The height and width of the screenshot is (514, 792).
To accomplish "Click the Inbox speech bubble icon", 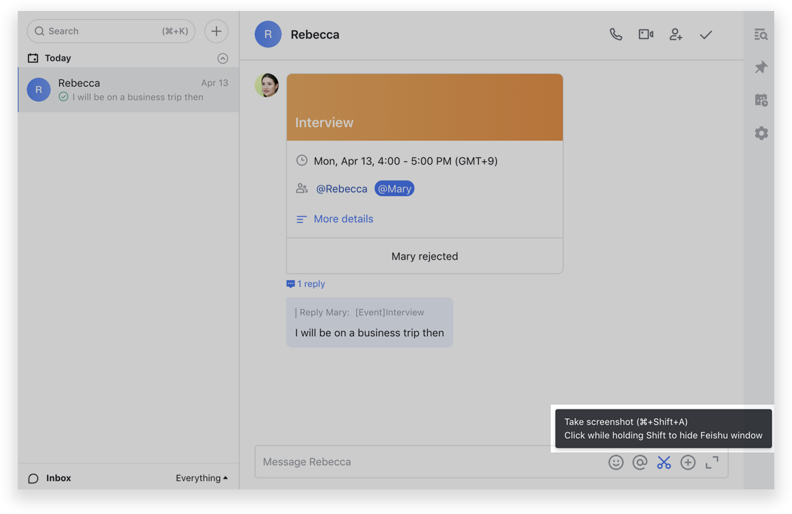I will 33,478.
